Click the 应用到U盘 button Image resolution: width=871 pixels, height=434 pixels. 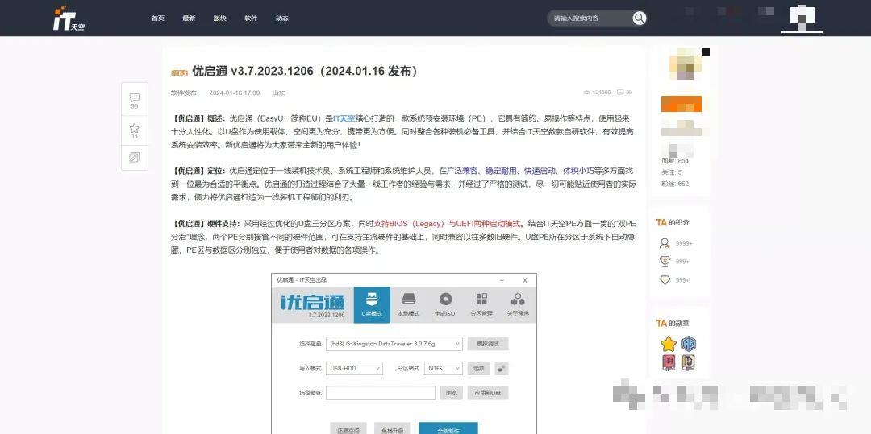pyautogui.click(x=488, y=393)
